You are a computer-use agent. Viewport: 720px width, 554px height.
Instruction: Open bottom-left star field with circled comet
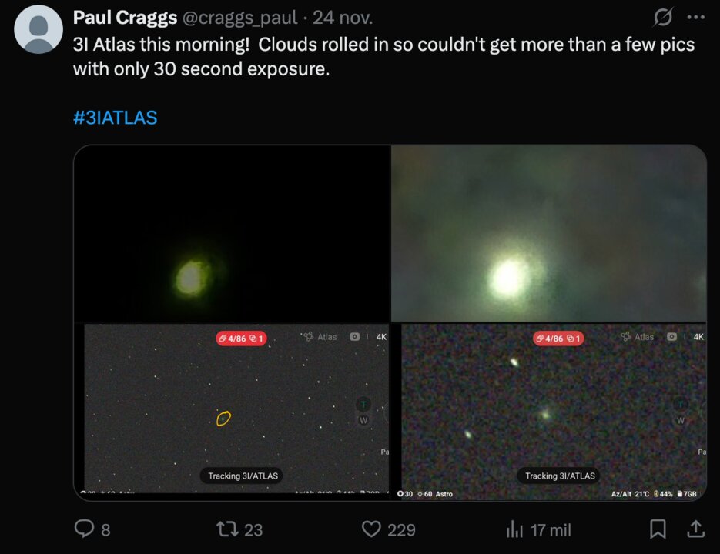tap(231, 408)
